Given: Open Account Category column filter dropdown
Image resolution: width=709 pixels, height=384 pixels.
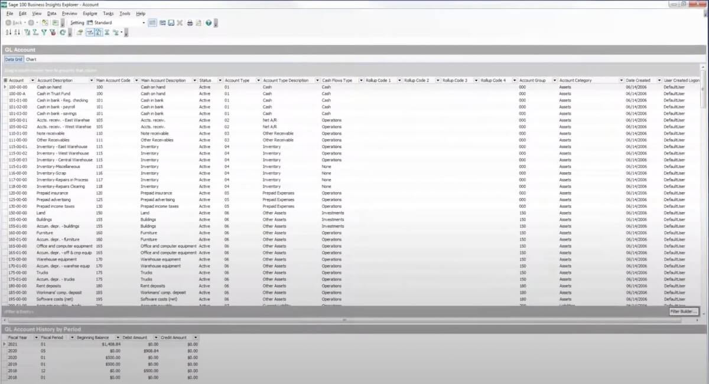Looking at the screenshot, I should [621, 80].
